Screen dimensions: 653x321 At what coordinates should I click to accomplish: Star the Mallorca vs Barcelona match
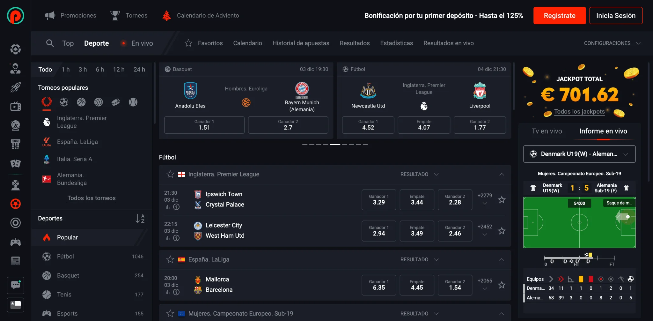click(502, 285)
